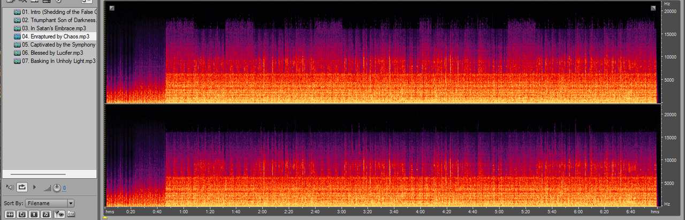Click the 4:20 mark on time ruler
685x220 pixels.
[446, 212]
